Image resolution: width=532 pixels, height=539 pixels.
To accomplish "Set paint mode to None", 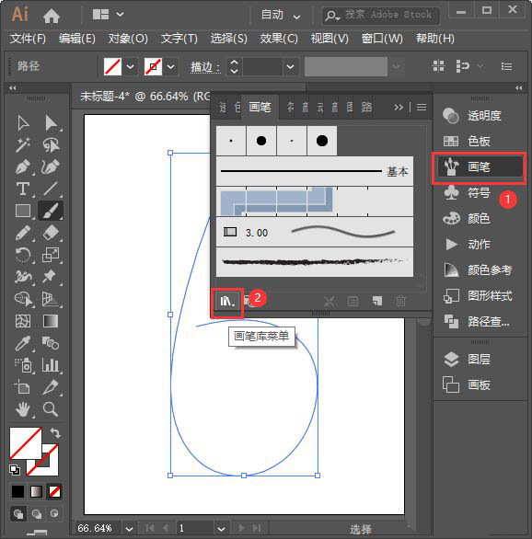I will (54, 491).
